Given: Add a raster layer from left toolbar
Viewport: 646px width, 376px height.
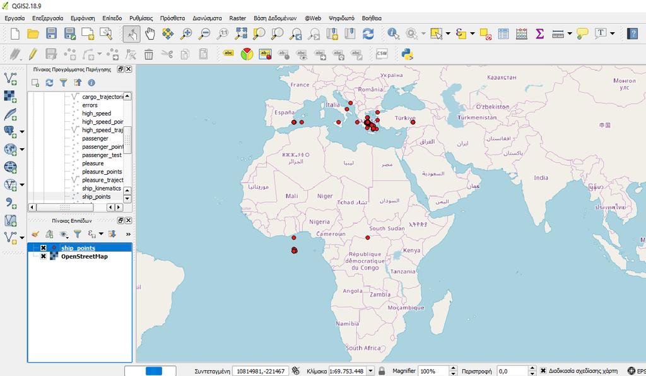Looking at the screenshot, I should tap(10, 97).
